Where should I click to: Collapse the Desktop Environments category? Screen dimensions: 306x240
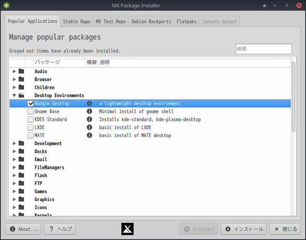coord(14,95)
